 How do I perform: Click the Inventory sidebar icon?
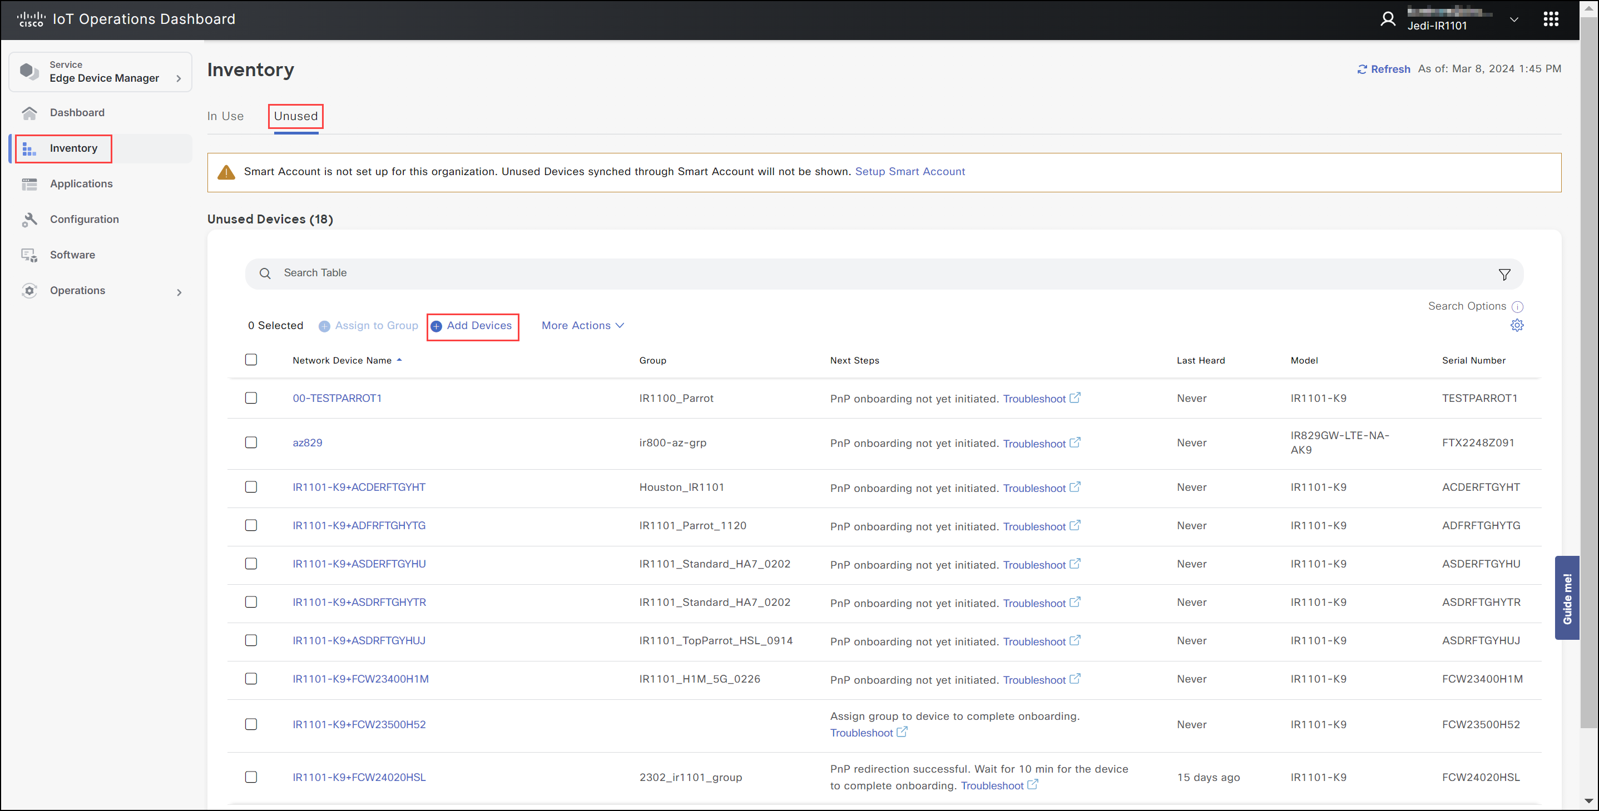(28, 149)
